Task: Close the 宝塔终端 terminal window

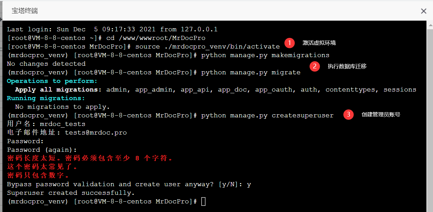Action: 424,11
